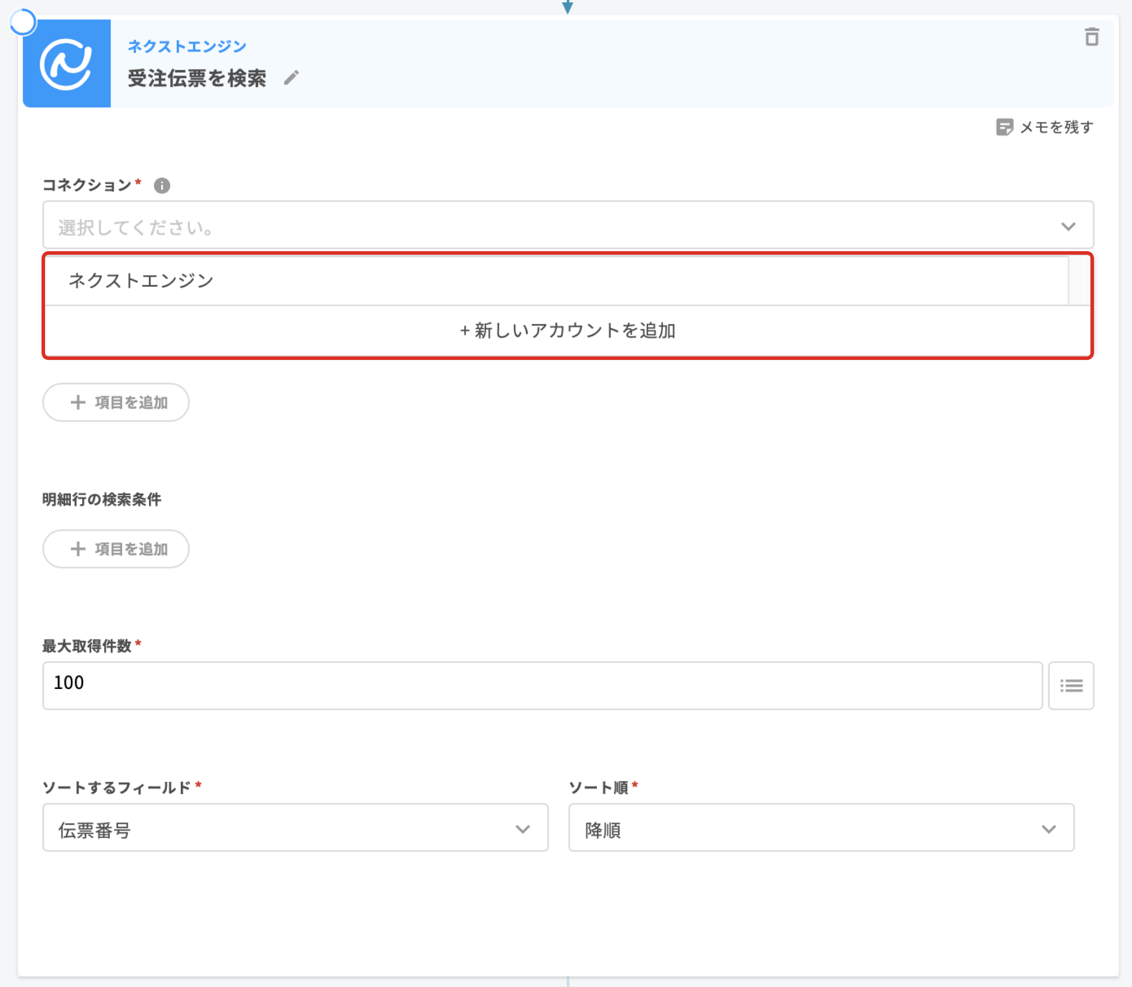Choose 新しいアカウントを追加 option

pyautogui.click(x=567, y=330)
